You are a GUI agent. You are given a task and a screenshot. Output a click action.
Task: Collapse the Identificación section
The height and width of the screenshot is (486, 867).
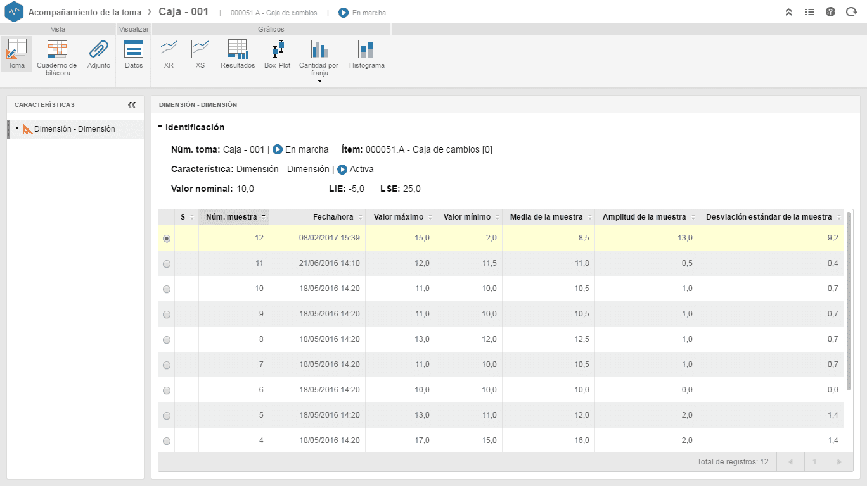tap(160, 127)
